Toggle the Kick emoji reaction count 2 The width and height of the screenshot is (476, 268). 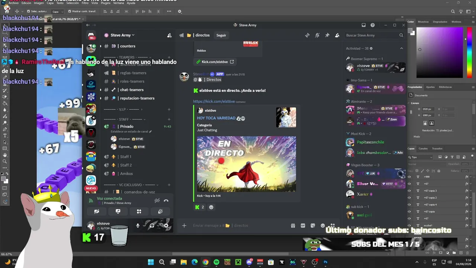(x=199, y=207)
